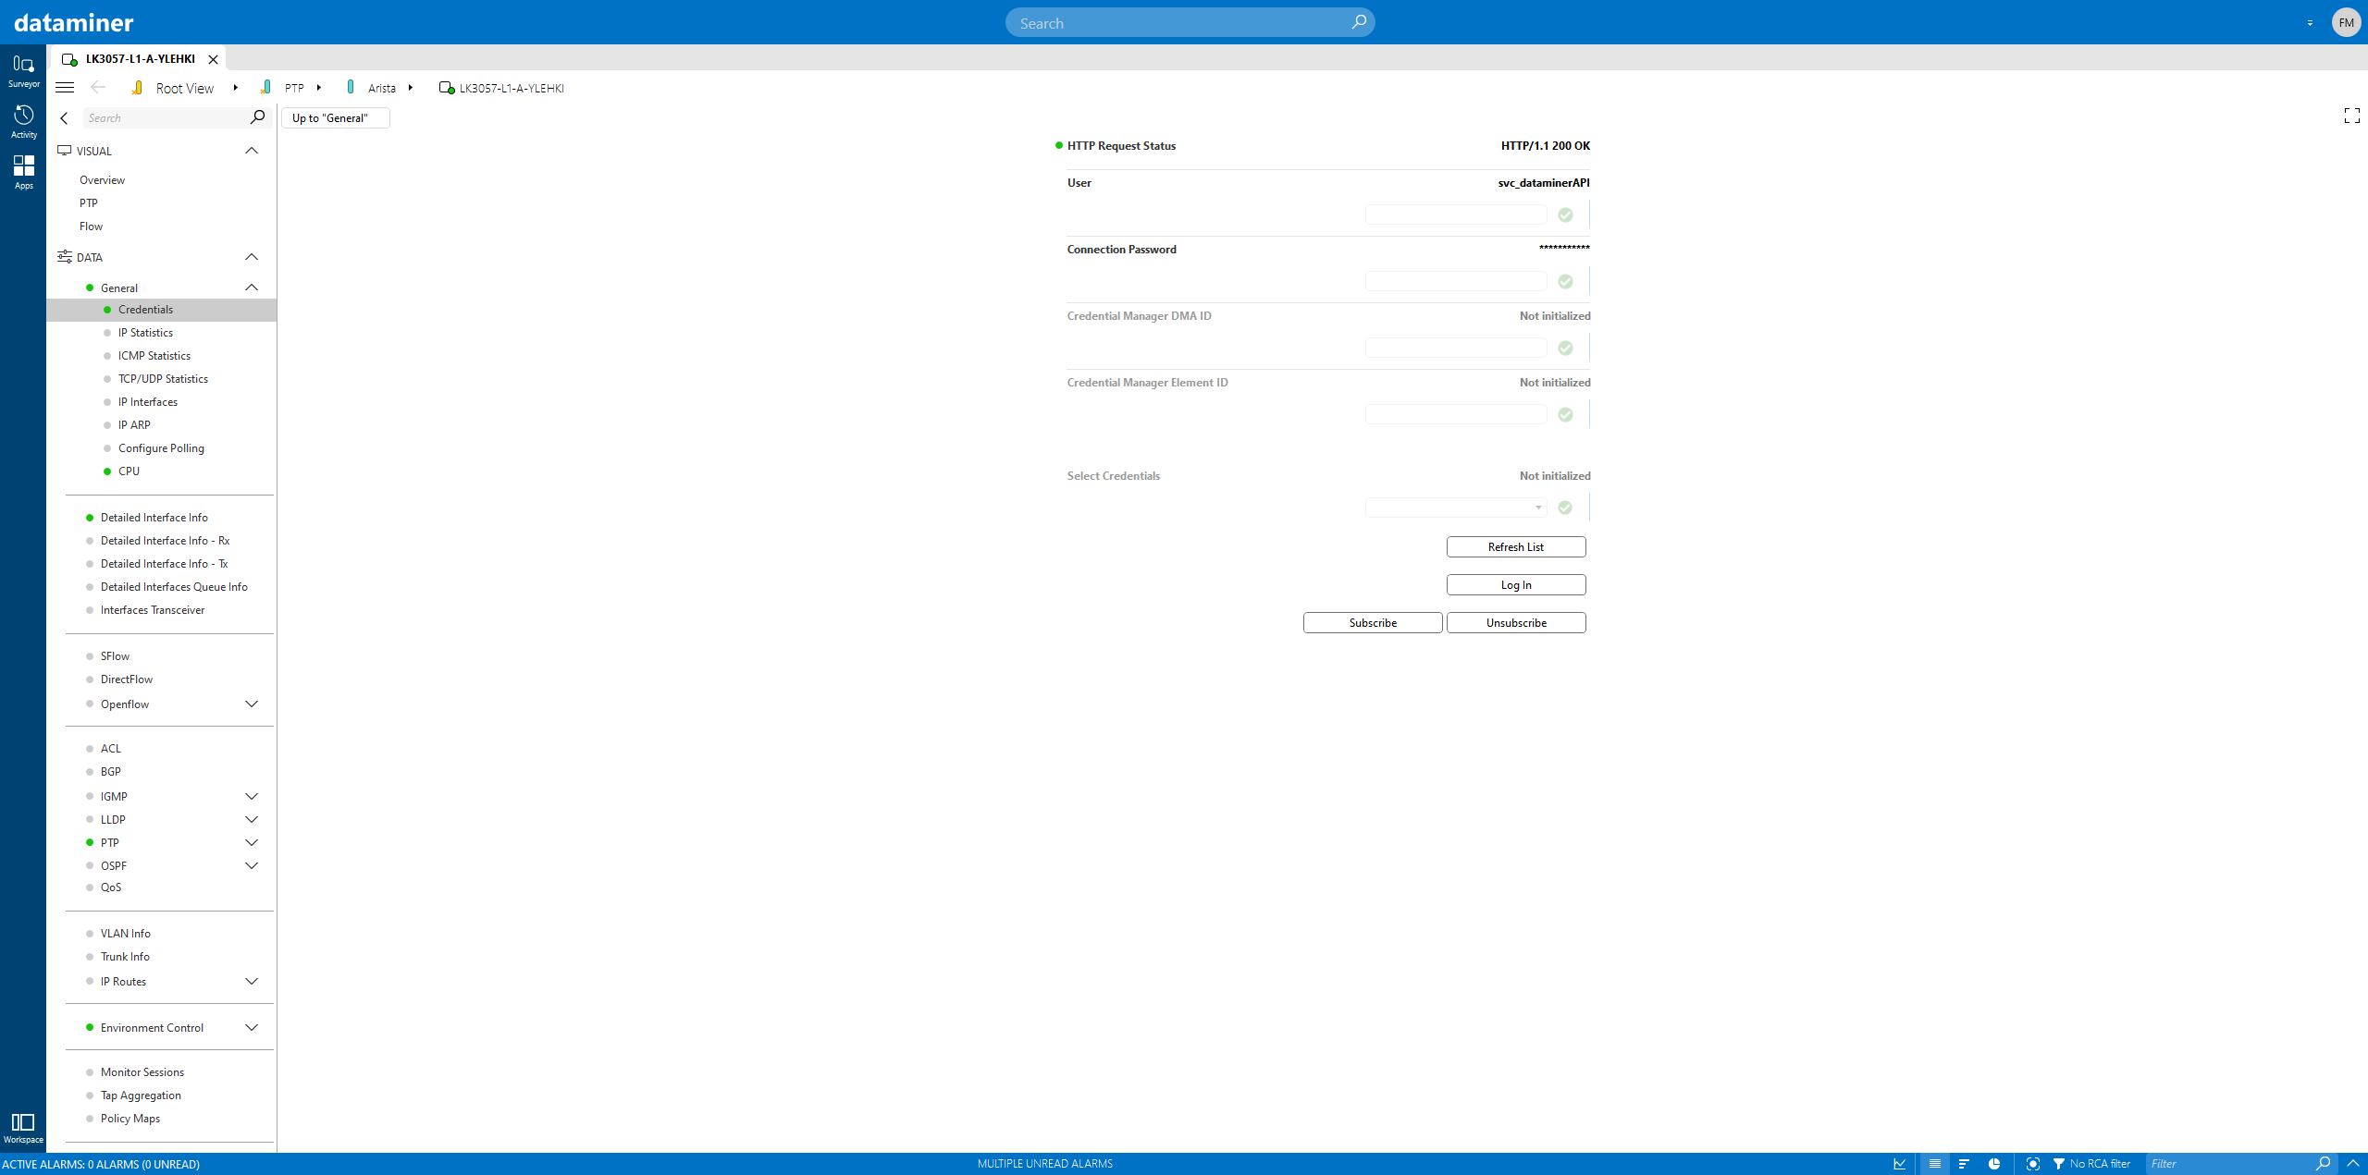Screen dimensions: 2368x1175
Task: Click the alarm filter search magnifier
Action: [x=2323, y=1164]
